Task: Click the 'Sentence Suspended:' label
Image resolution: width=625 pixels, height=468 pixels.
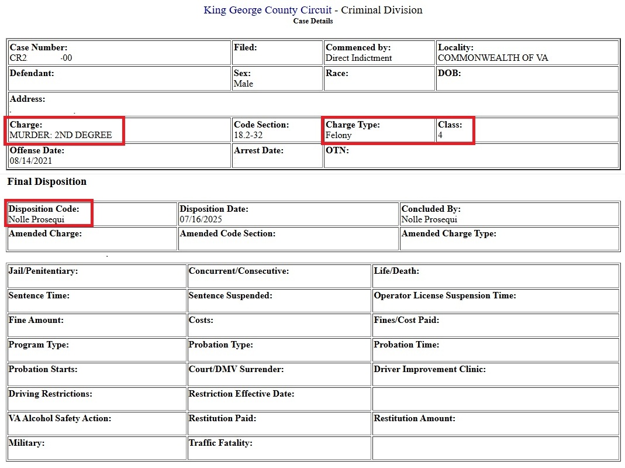Action: coord(230,295)
